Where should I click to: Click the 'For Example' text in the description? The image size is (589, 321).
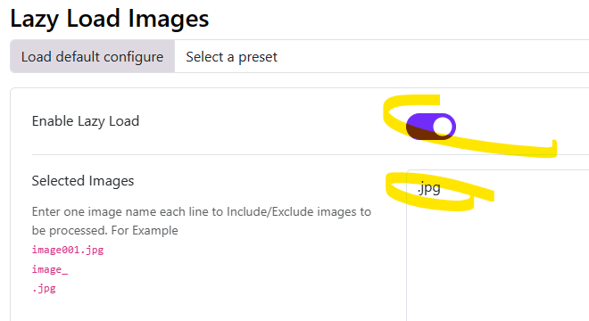coord(145,231)
